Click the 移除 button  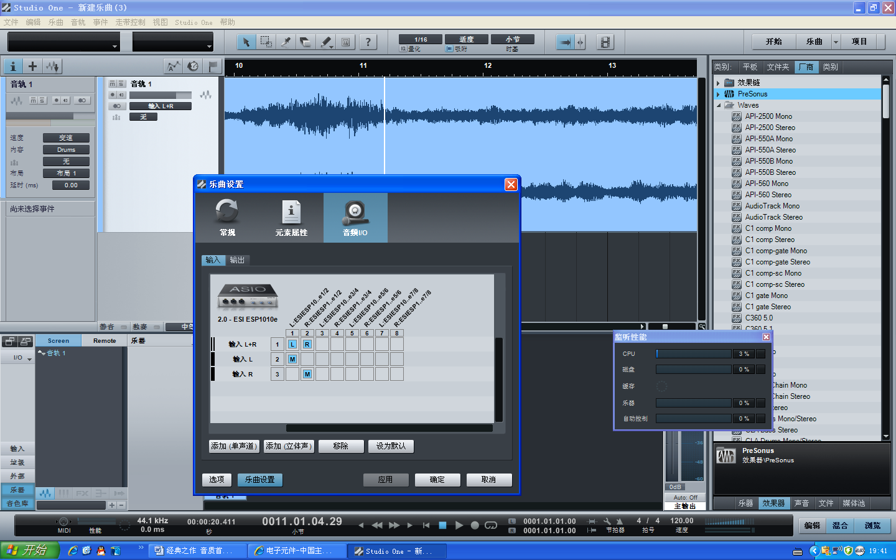pos(341,446)
